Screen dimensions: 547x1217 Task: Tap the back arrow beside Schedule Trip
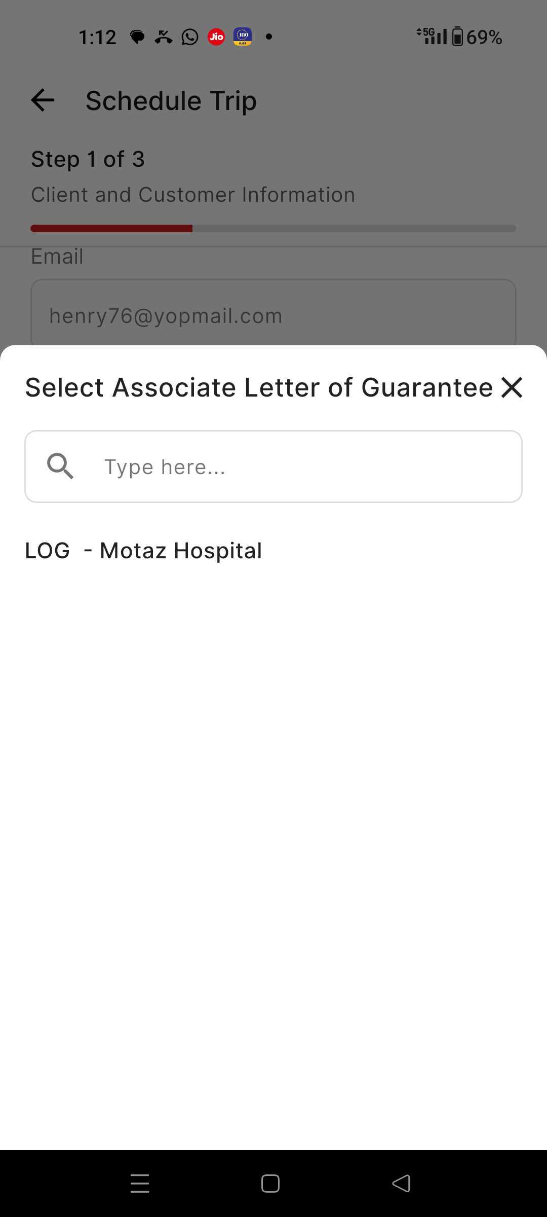point(43,100)
